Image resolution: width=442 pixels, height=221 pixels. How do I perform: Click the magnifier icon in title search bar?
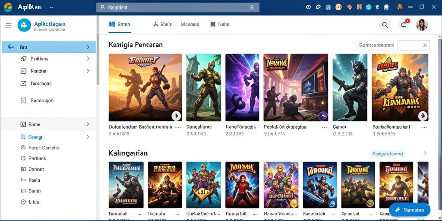tap(103, 7)
